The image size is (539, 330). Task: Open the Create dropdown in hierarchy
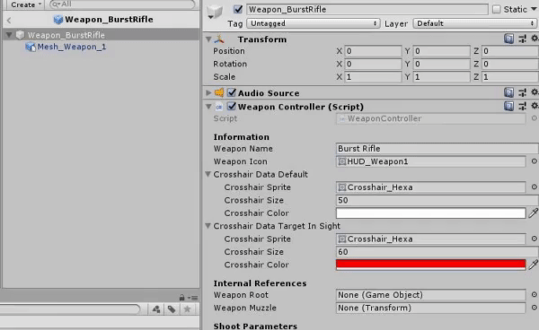tap(26, 4)
